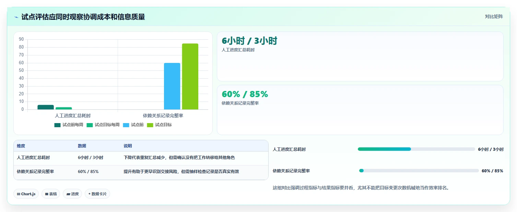Click the 依赖关系记录完整率 progress row label
Screen dimensions: 517x212
tap(291, 171)
